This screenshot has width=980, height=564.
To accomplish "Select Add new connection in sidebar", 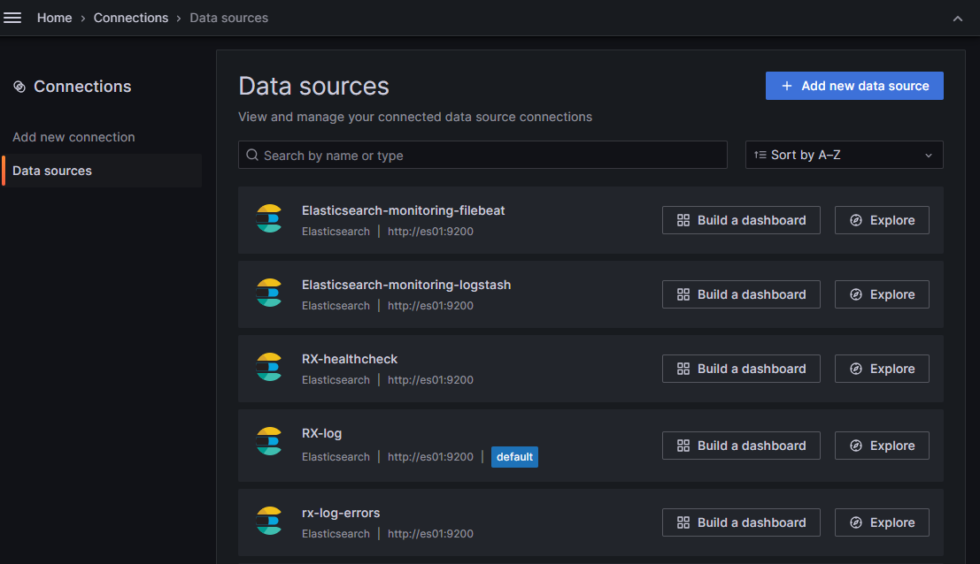I will 73,137.
